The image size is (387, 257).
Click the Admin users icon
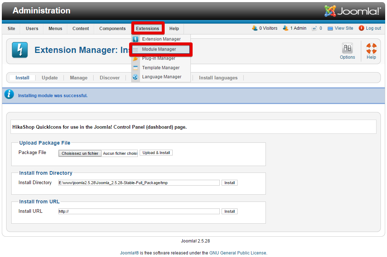(285, 28)
